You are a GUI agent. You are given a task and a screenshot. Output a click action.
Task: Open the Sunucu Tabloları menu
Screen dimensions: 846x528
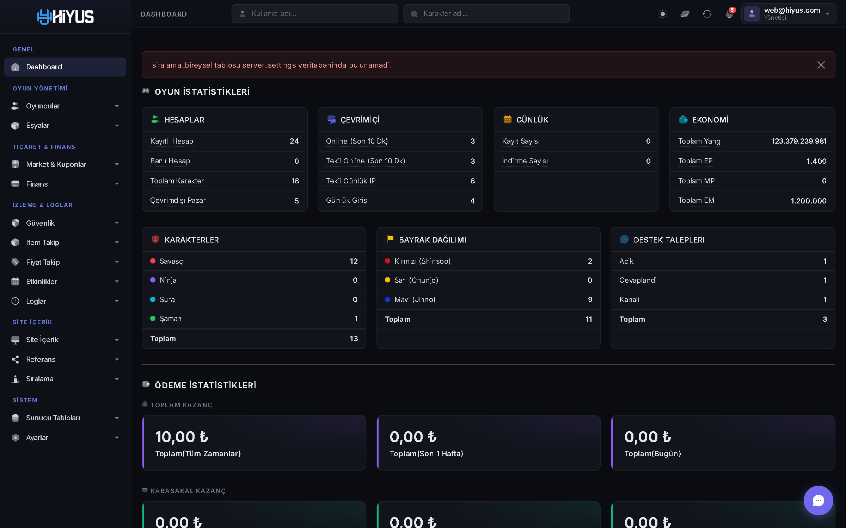[65, 418]
